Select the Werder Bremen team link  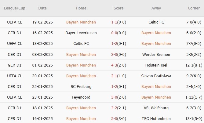point(156,55)
